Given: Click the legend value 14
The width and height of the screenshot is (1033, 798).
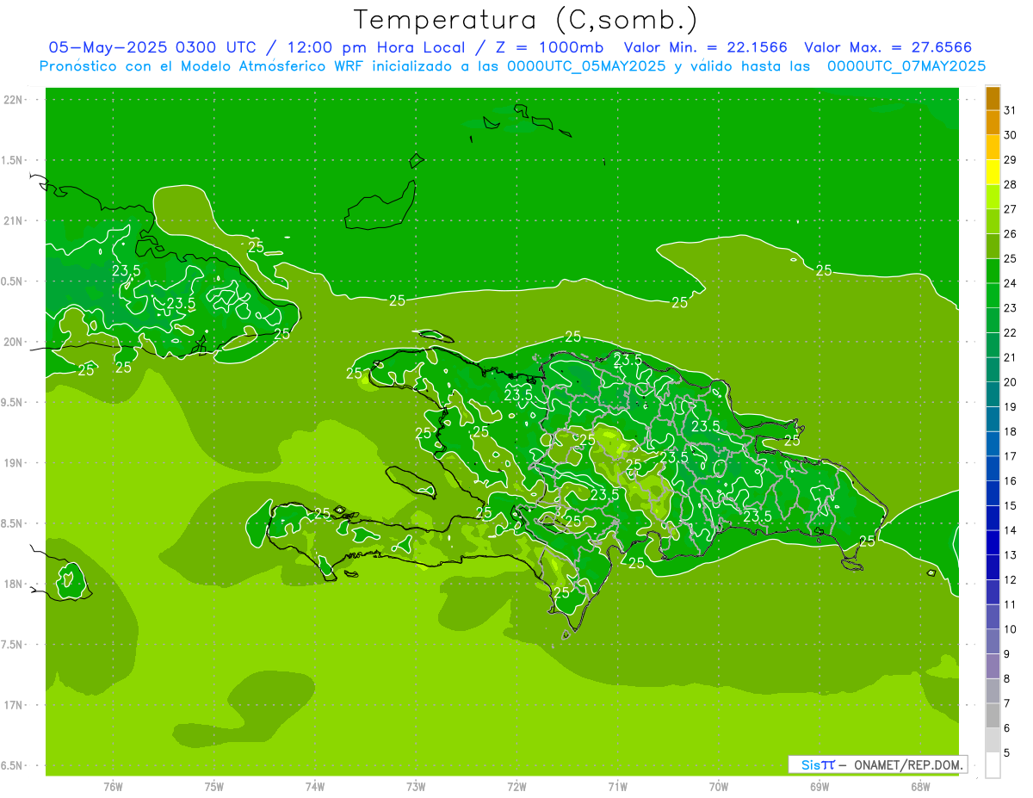Looking at the screenshot, I should pyautogui.click(x=1010, y=530).
